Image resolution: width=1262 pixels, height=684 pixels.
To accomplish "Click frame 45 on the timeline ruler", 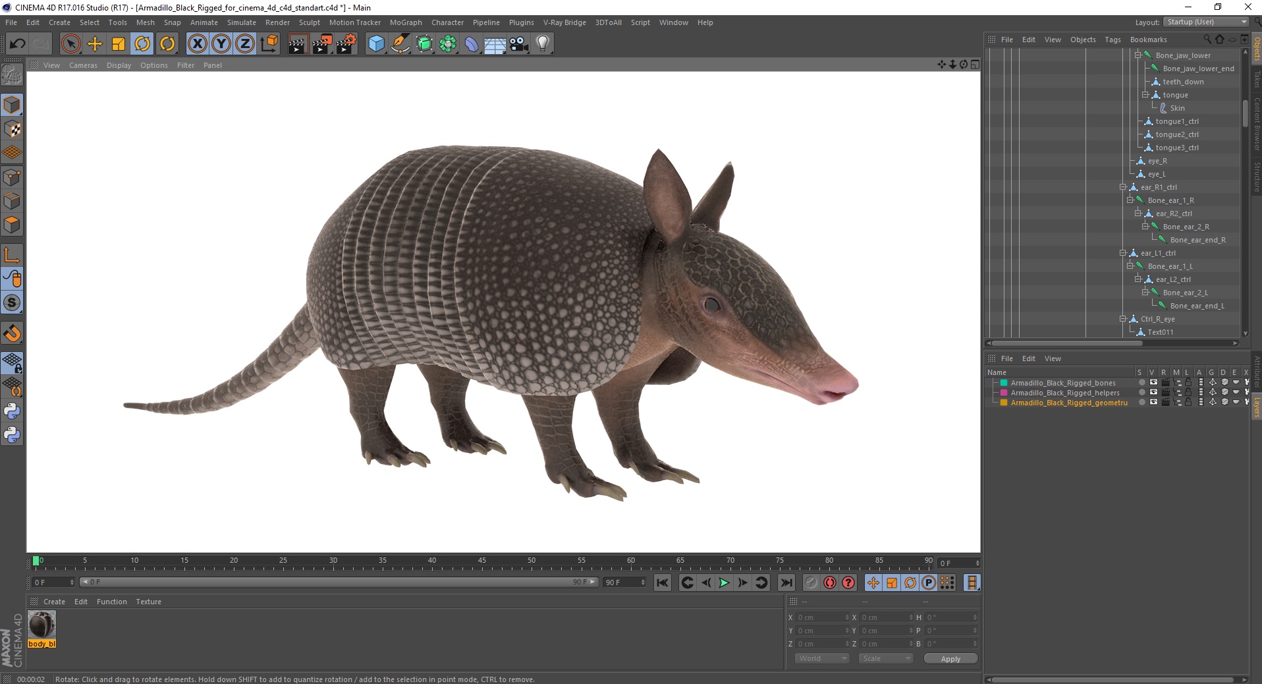I will [482, 561].
